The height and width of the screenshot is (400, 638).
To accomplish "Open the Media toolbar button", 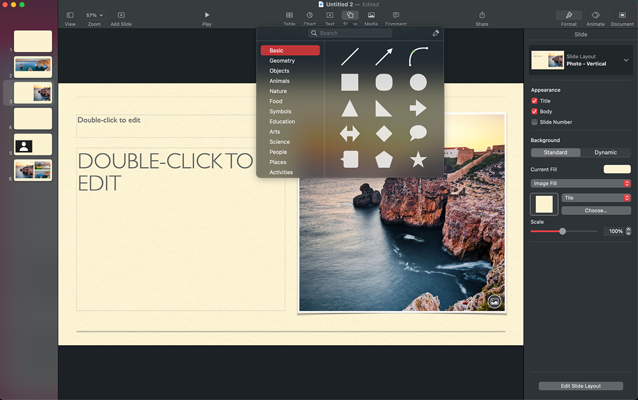I will (x=371, y=19).
